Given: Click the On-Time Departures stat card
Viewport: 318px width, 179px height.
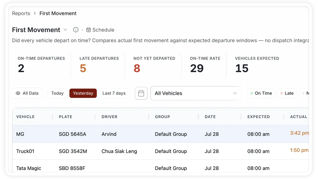Looking at the screenshot, I should (41, 65).
